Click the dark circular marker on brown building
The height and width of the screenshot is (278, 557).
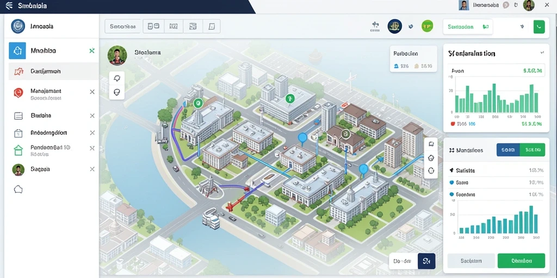tap(345, 134)
